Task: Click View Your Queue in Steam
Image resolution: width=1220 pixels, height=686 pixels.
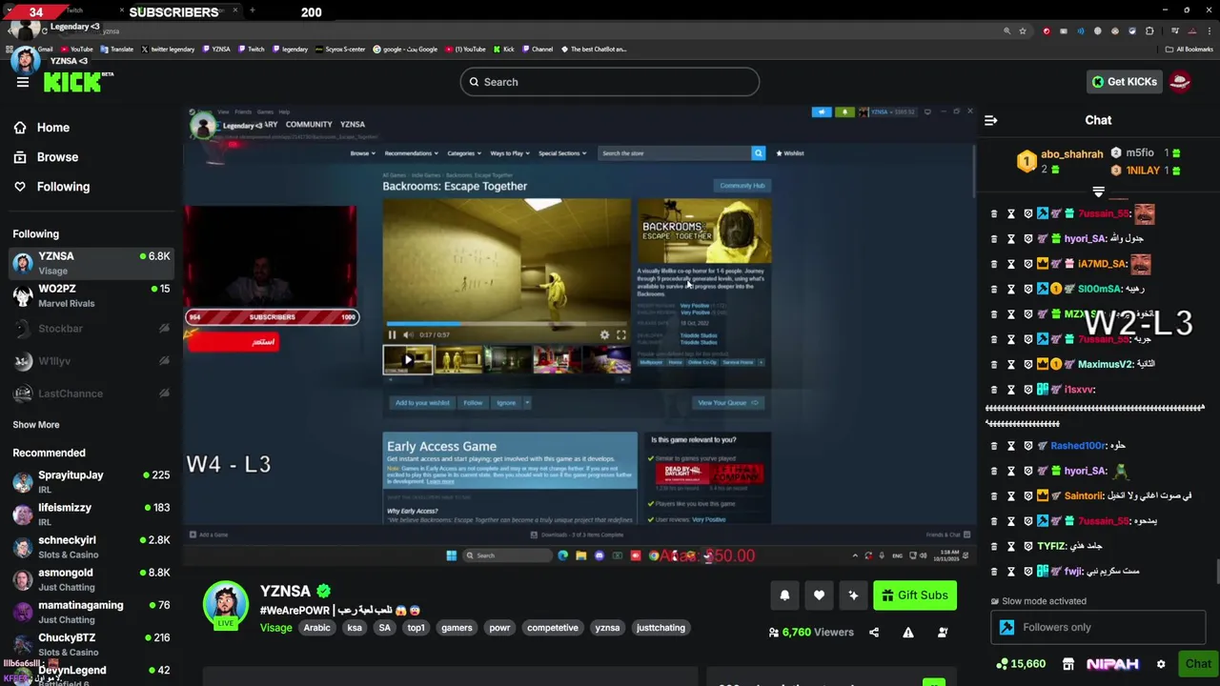Action: 728,403
